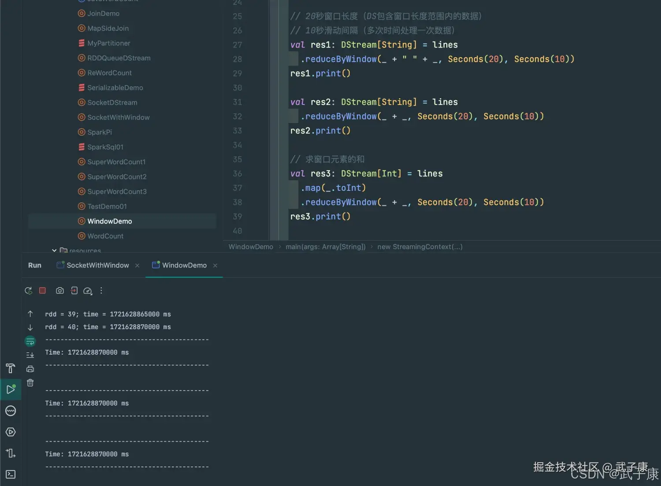Clear all console output with trash icon
The height and width of the screenshot is (486, 661).
coord(30,383)
